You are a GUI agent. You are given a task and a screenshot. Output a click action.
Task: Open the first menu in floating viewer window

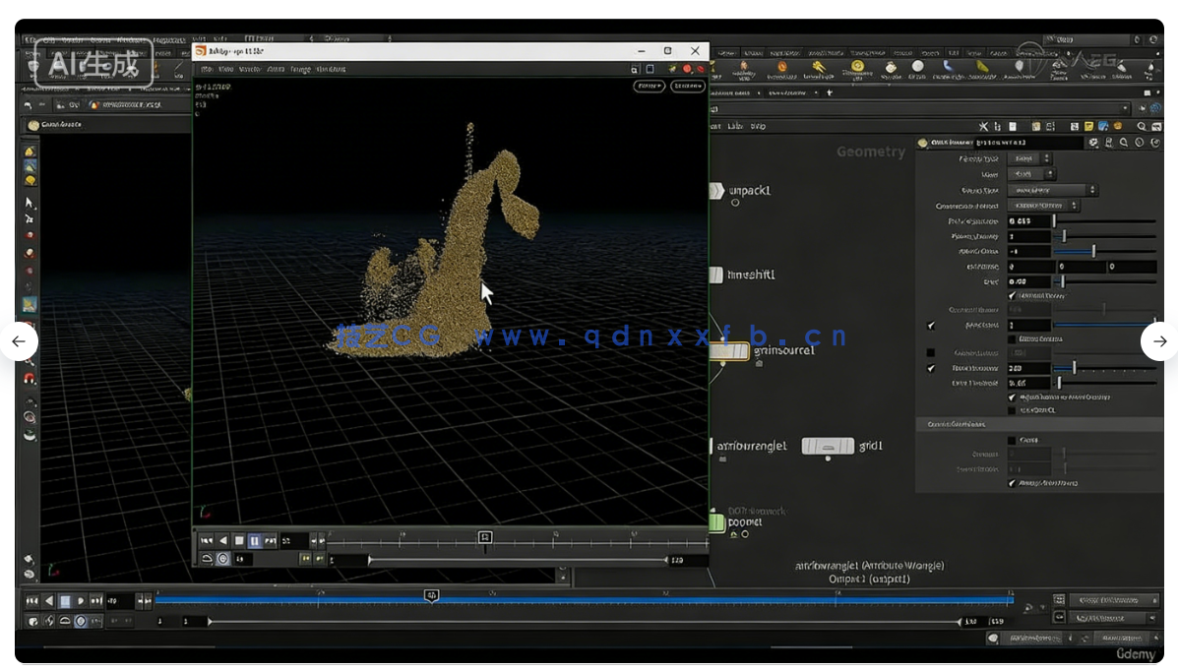coord(207,70)
